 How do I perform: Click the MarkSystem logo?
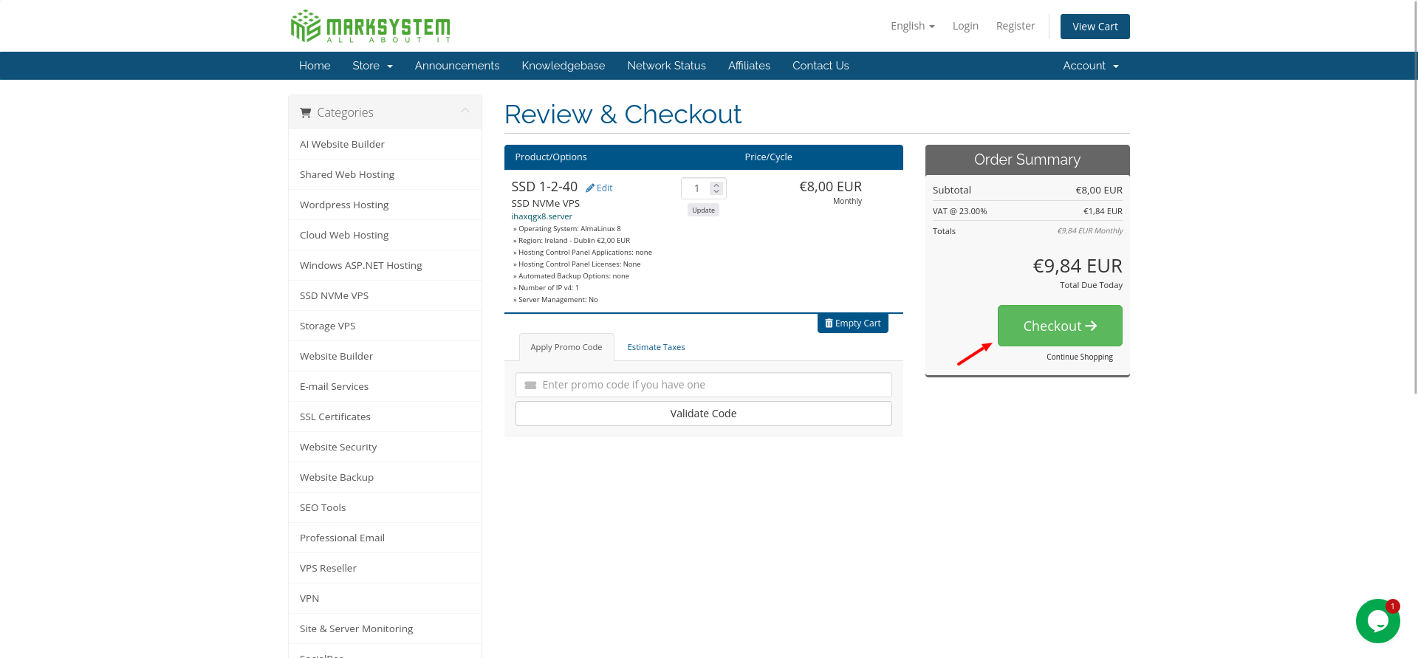pyautogui.click(x=370, y=26)
